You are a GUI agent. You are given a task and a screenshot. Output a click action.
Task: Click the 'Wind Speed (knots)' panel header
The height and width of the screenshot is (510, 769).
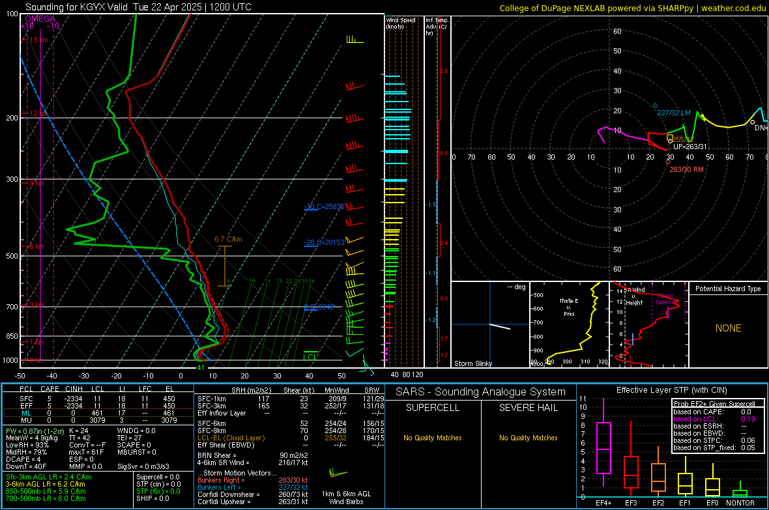400,23
